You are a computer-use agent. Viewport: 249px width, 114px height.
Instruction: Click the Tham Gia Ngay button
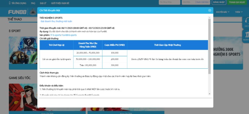click(x=237, y=2)
